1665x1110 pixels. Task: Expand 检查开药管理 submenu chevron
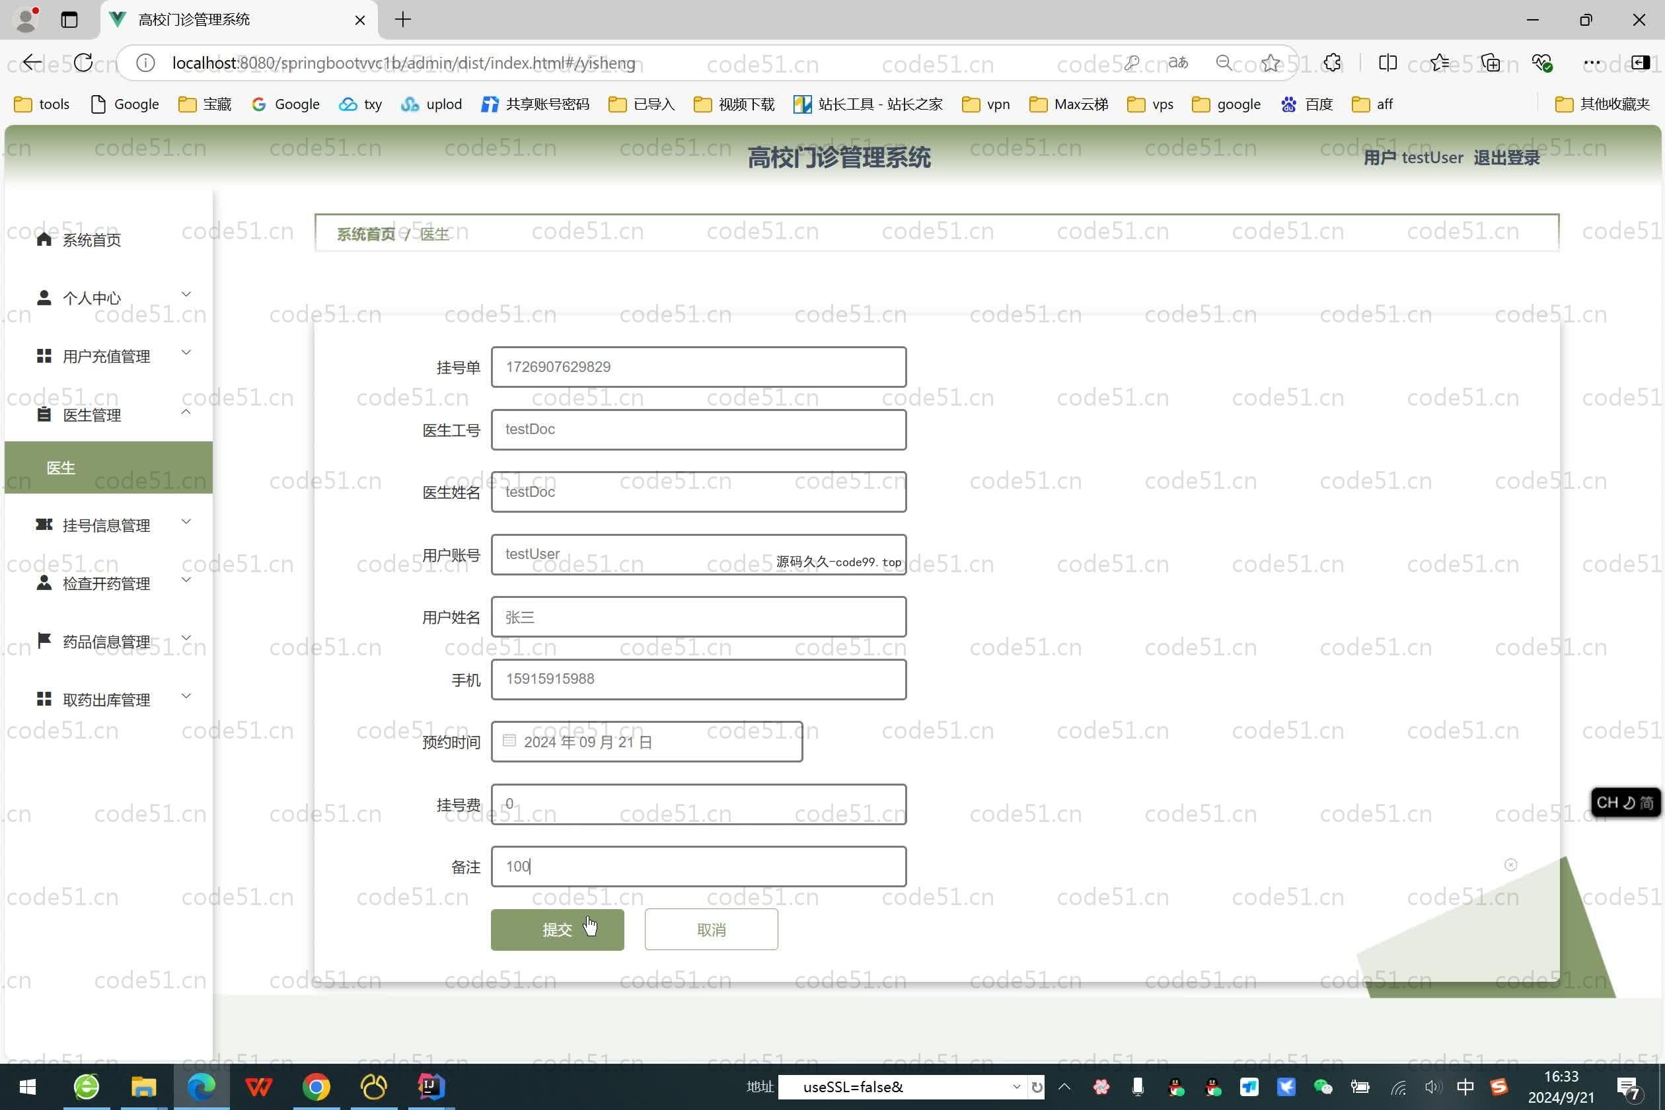(186, 579)
